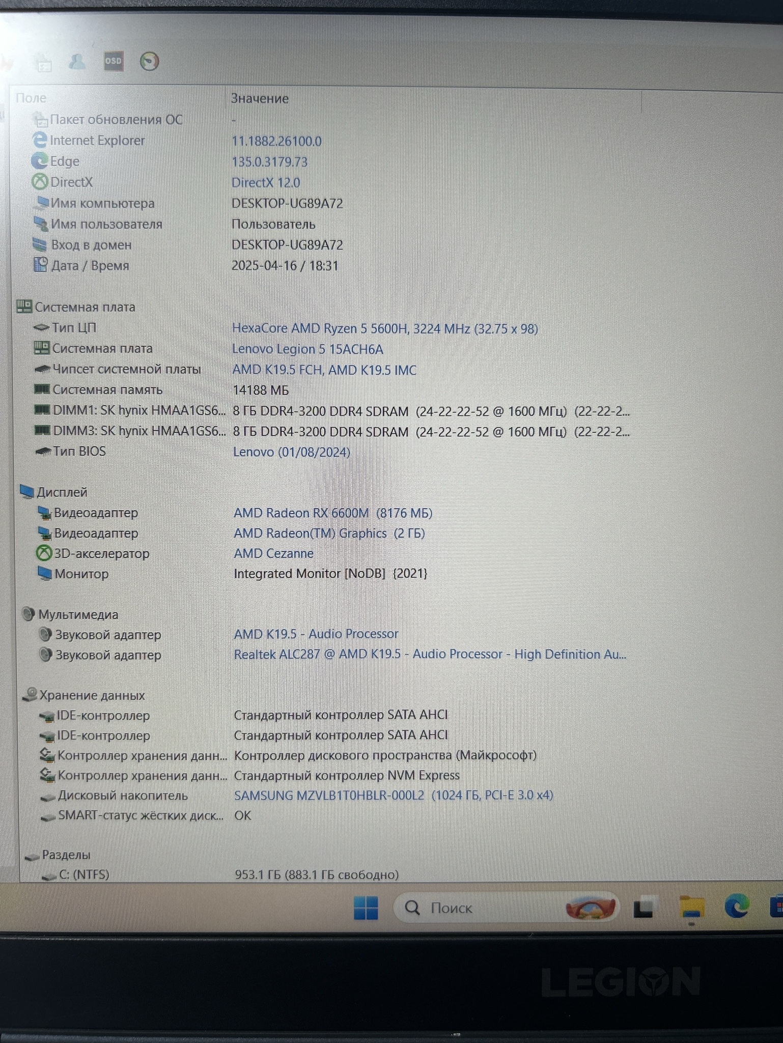
Task: Open the SAMSUNG MZVLB1T0HBLR-000L2 link
Action: click(394, 795)
